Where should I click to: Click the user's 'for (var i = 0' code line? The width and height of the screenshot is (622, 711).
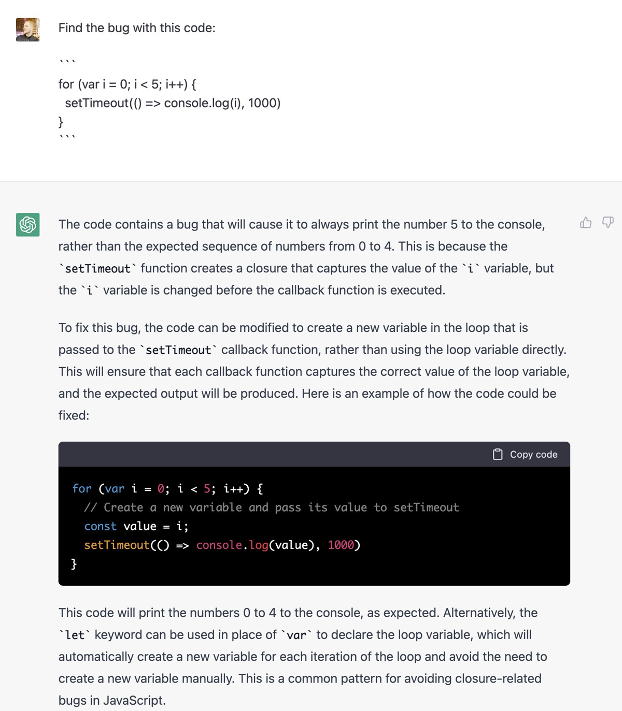pyautogui.click(x=127, y=84)
